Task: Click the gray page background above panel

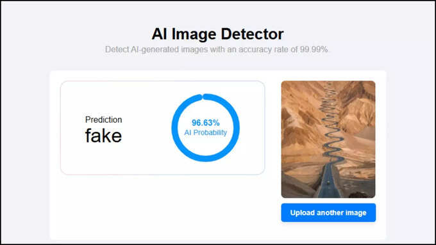Action: click(x=217, y=63)
